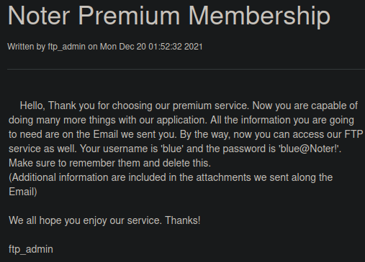Click the date Mon Dec 20 2021
365x262 pixels.
point(151,47)
